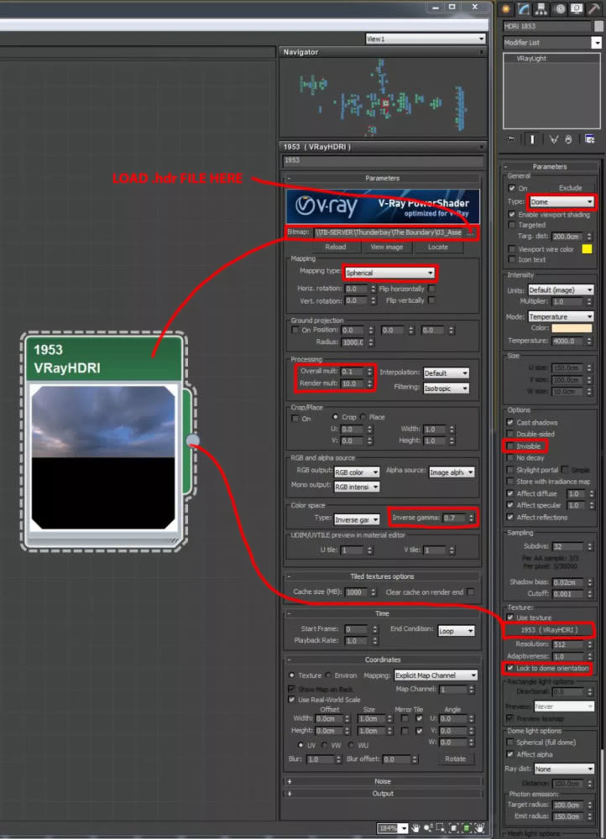The height and width of the screenshot is (839, 606).
Task: Open the Mapping type dropdown showing Spherical
Action: [390, 274]
